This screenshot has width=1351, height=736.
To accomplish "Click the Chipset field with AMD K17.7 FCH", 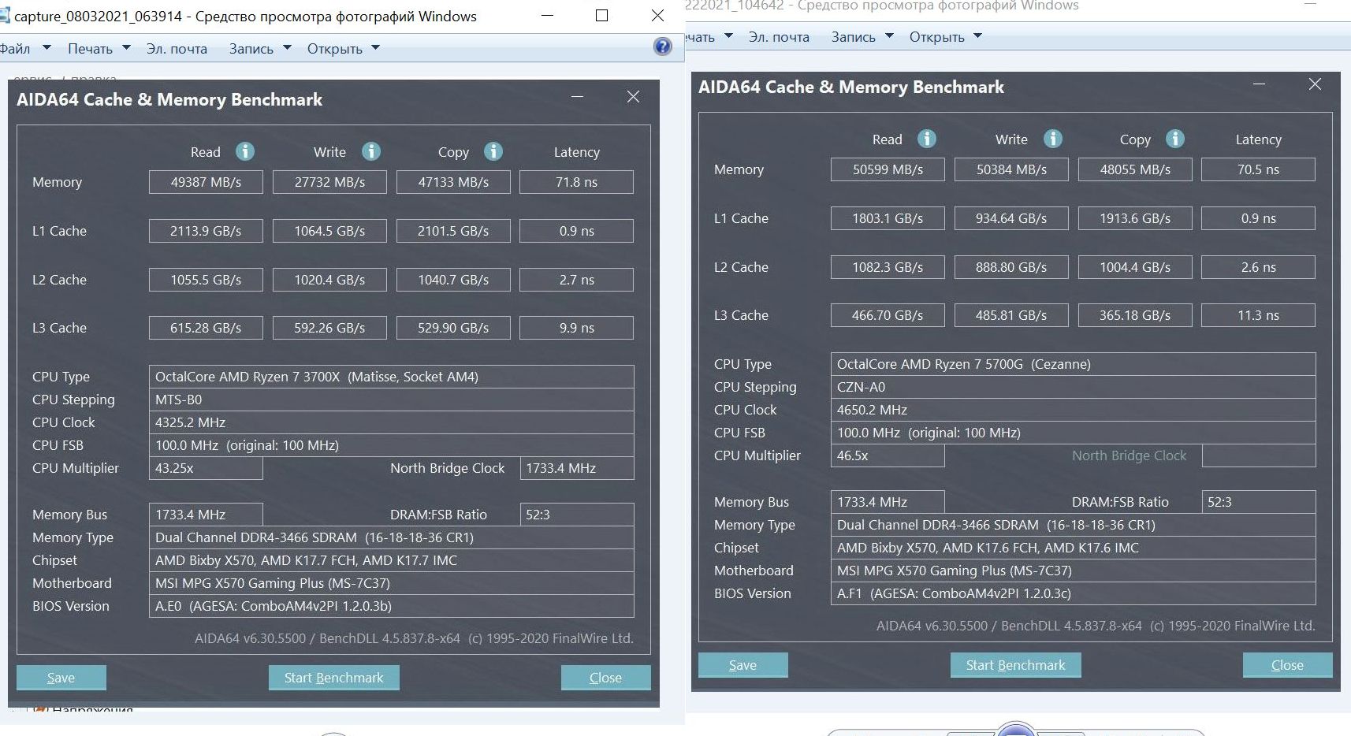I will (x=392, y=560).
